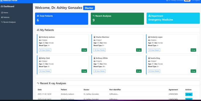
Task: Click the 2025-11-02 16:59 date cell
Action: (44, 94)
